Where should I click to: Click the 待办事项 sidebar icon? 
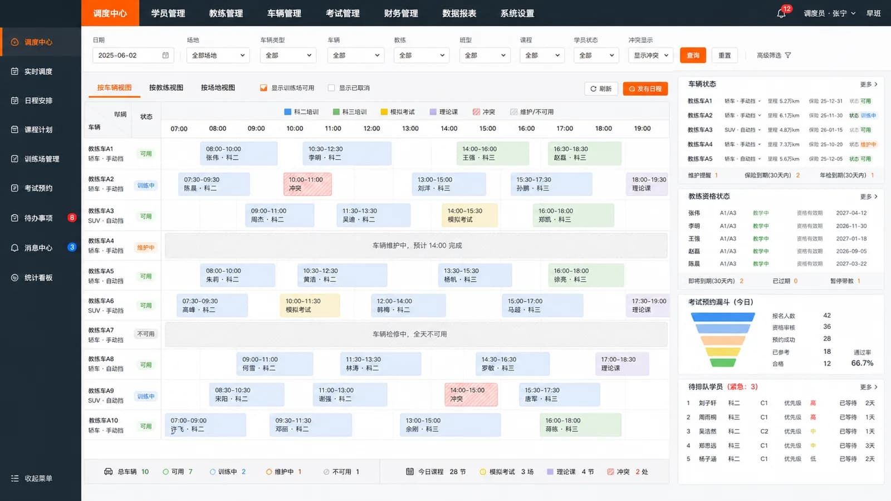(14, 218)
